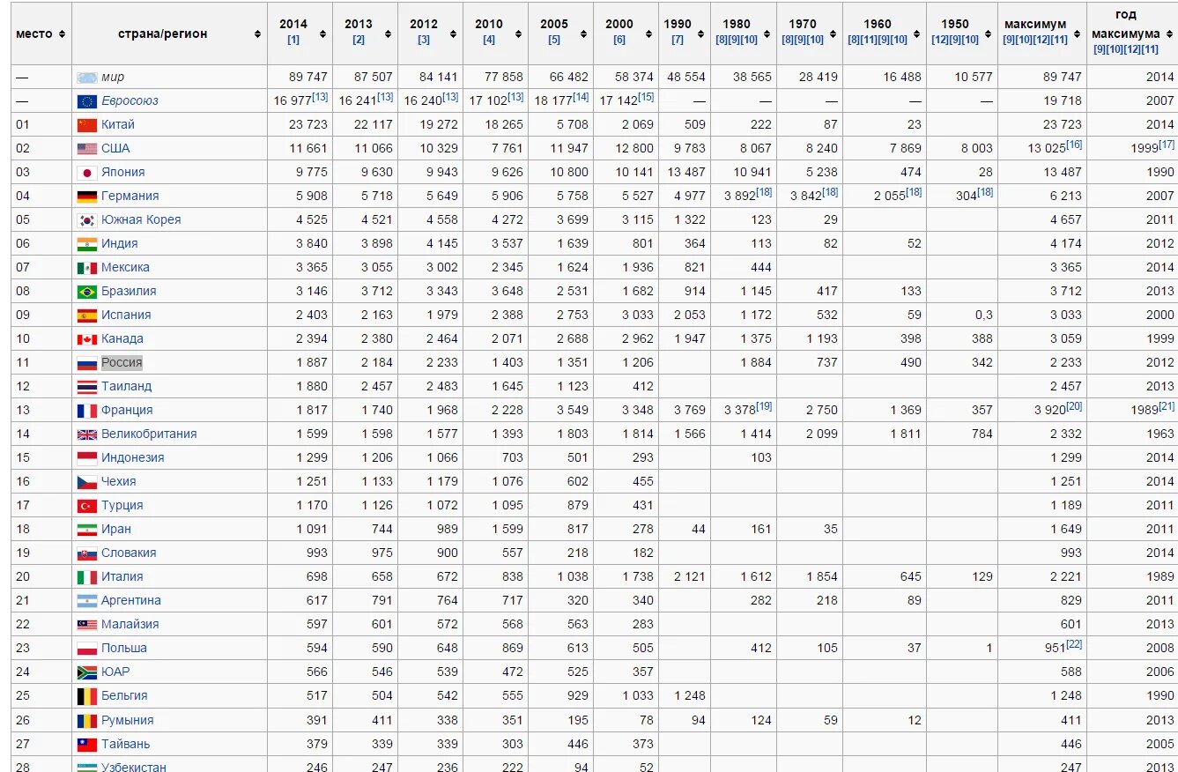Click the Germany flag icon
The image size is (1178, 772).
tap(86, 197)
